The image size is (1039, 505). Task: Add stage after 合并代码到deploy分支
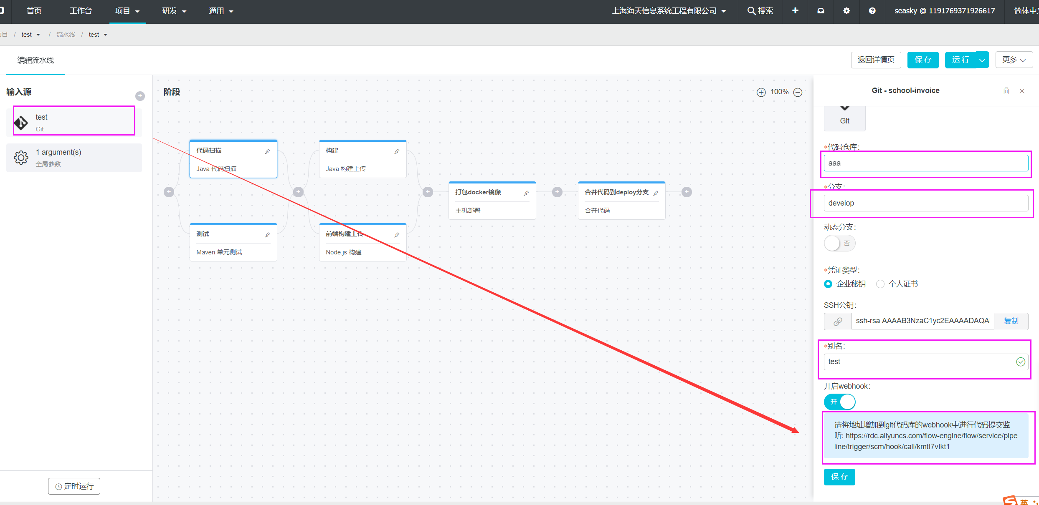click(687, 192)
